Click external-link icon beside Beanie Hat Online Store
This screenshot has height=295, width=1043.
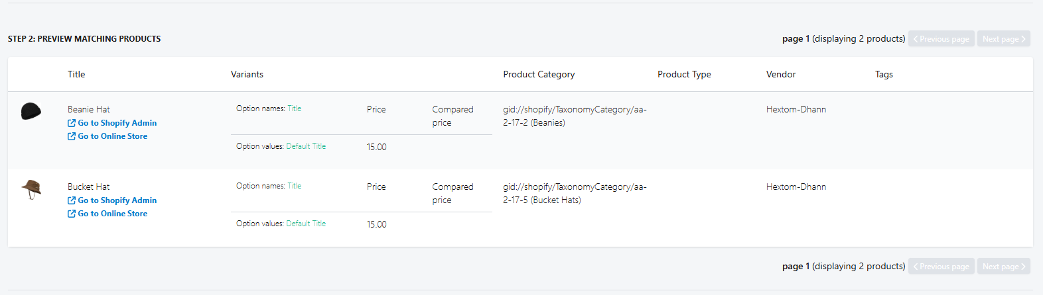pos(72,136)
